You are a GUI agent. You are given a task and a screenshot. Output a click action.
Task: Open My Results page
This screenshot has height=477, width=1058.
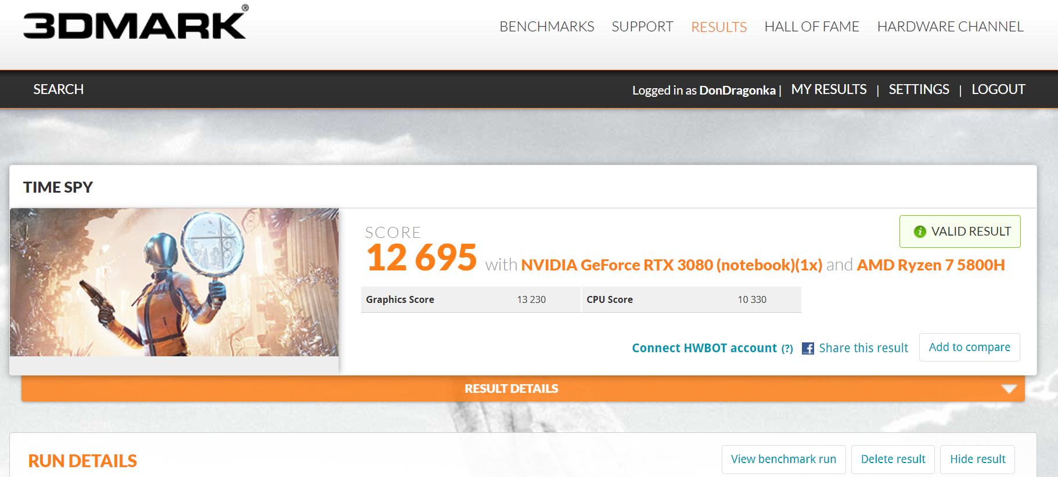pos(829,89)
